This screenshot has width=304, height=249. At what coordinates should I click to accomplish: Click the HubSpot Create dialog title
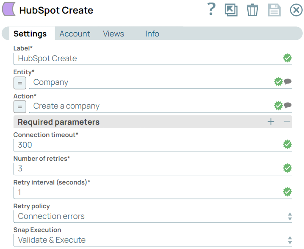tap(56, 10)
